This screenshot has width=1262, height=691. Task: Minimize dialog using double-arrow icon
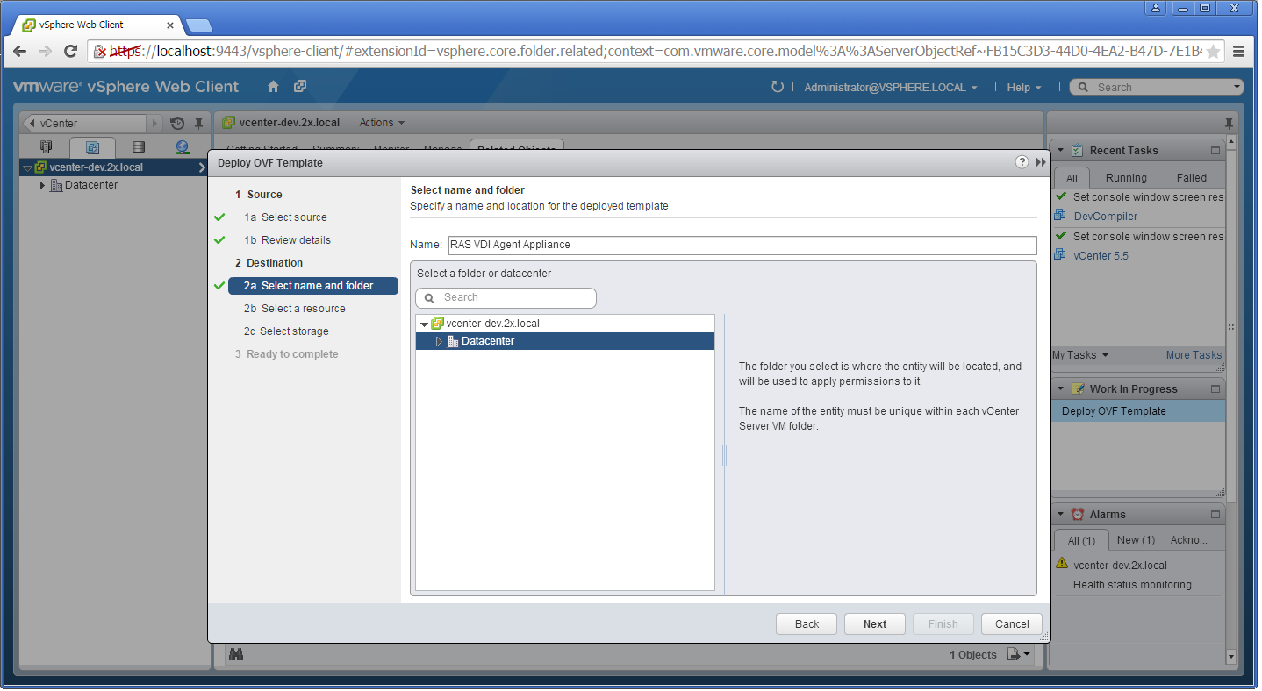point(1041,162)
